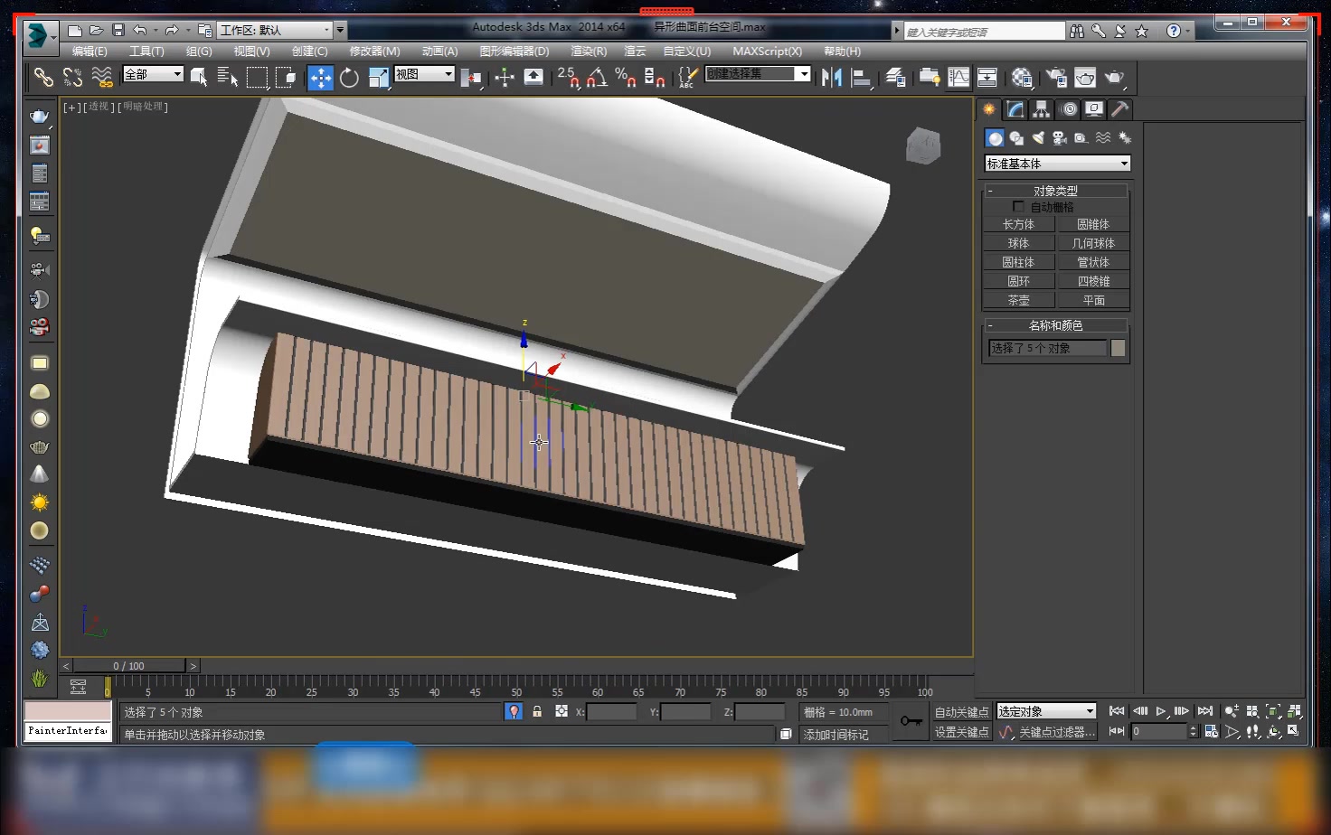Open the Curve Editor
The width and height of the screenshot is (1331, 835).
click(x=958, y=78)
